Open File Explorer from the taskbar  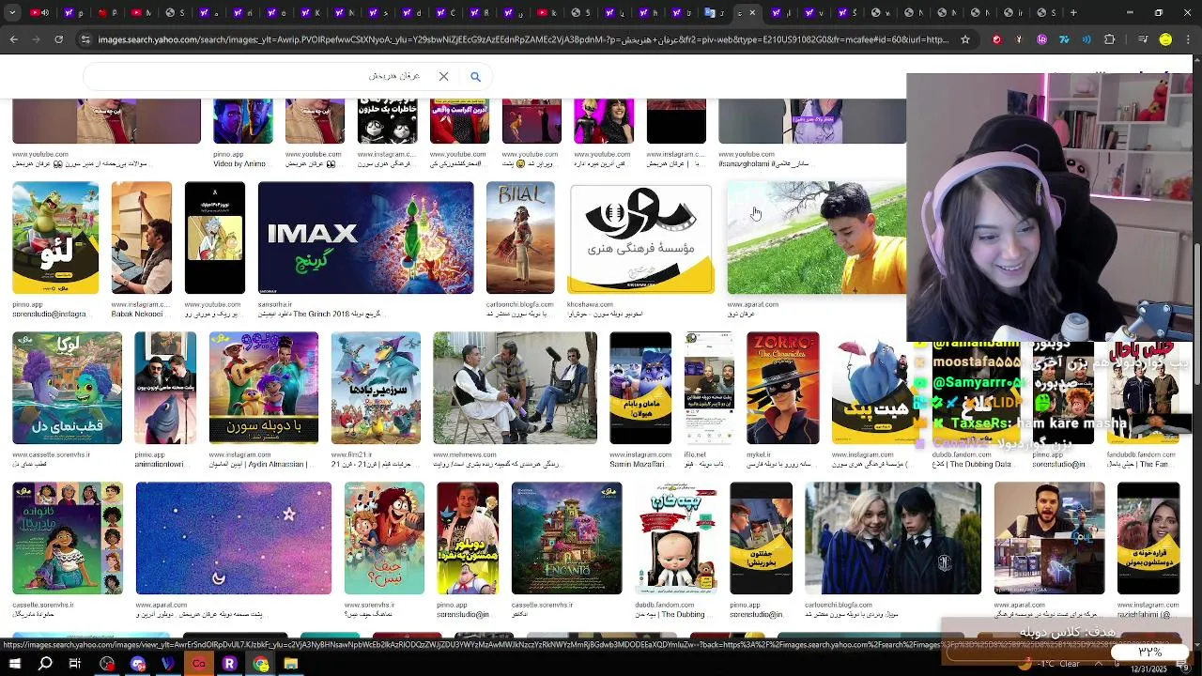pyautogui.click(x=291, y=664)
